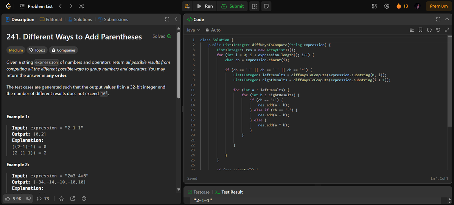This screenshot has width=454, height=205.
Task: Open settings gear icon
Action: click(x=386, y=6)
